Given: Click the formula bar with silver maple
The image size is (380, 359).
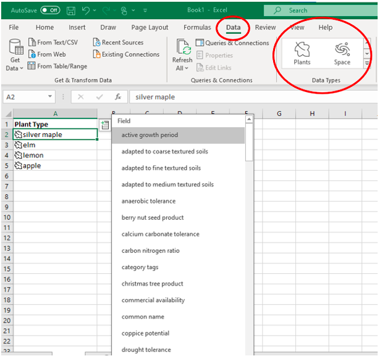Looking at the screenshot, I should [253, 97].
